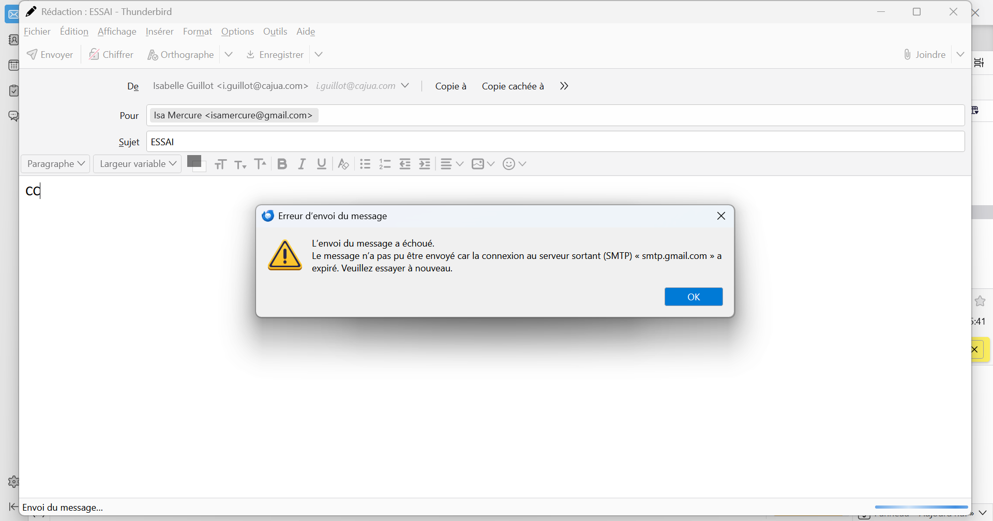The image size is (993, 521).
Task: Click the indent (increase indent) icon
Action: point(425,164)
